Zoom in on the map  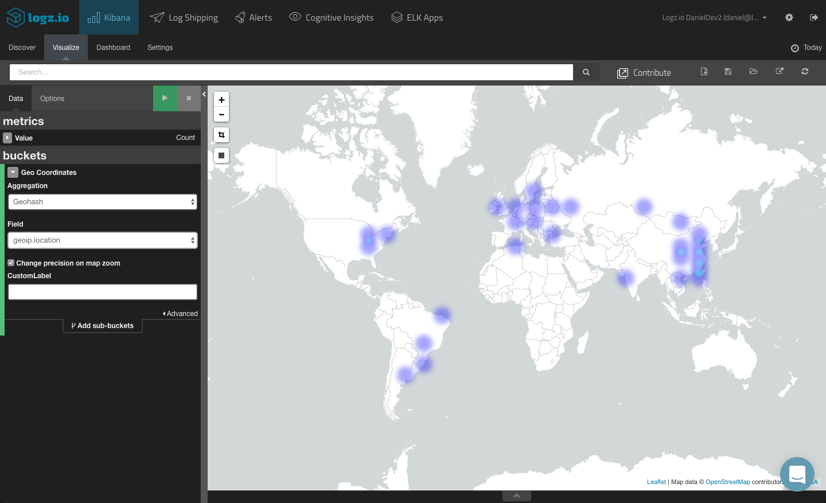[221, 99]
